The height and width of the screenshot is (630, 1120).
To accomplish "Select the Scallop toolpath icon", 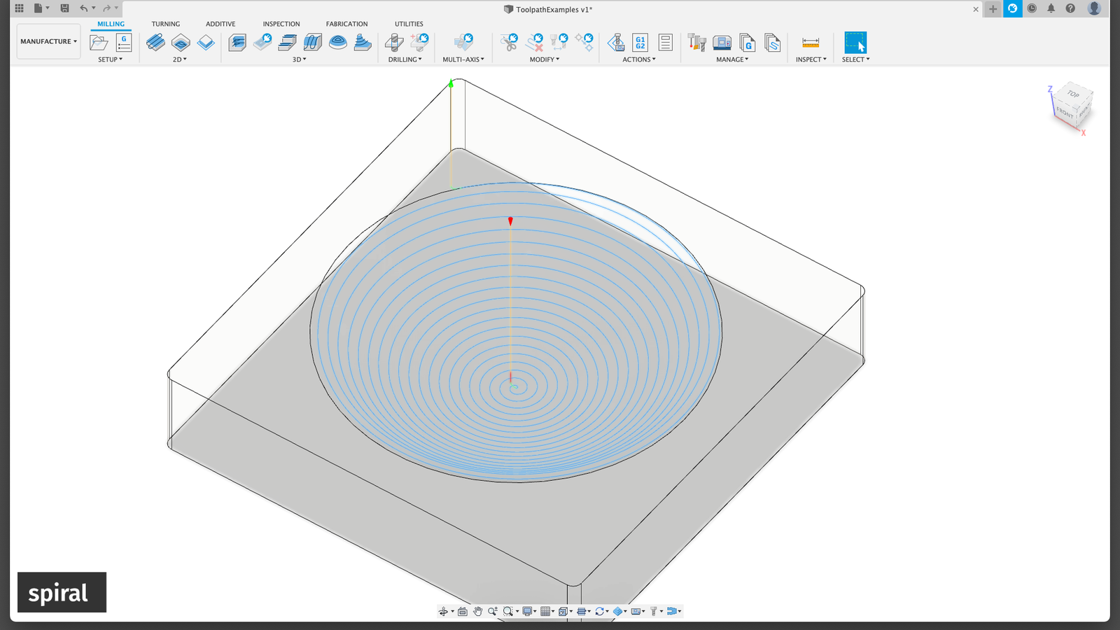I will tap(338, 43).
